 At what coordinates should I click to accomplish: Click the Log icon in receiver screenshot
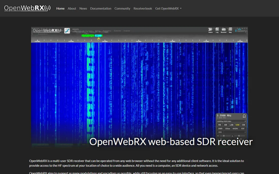tap(217, 30)
